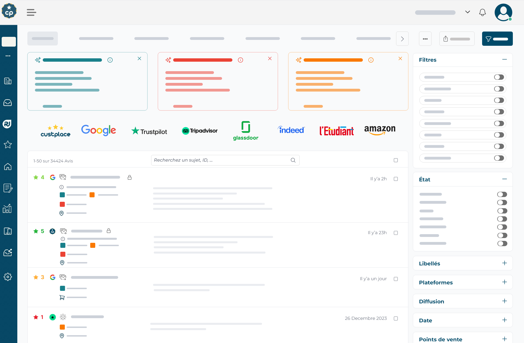Open the tablet devices icon in the sidebar
Viewport: 524px width, 343px height.
tap(8, 231)
